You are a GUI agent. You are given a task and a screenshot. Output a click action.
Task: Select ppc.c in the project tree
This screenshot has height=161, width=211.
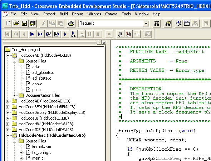point(37,90)
